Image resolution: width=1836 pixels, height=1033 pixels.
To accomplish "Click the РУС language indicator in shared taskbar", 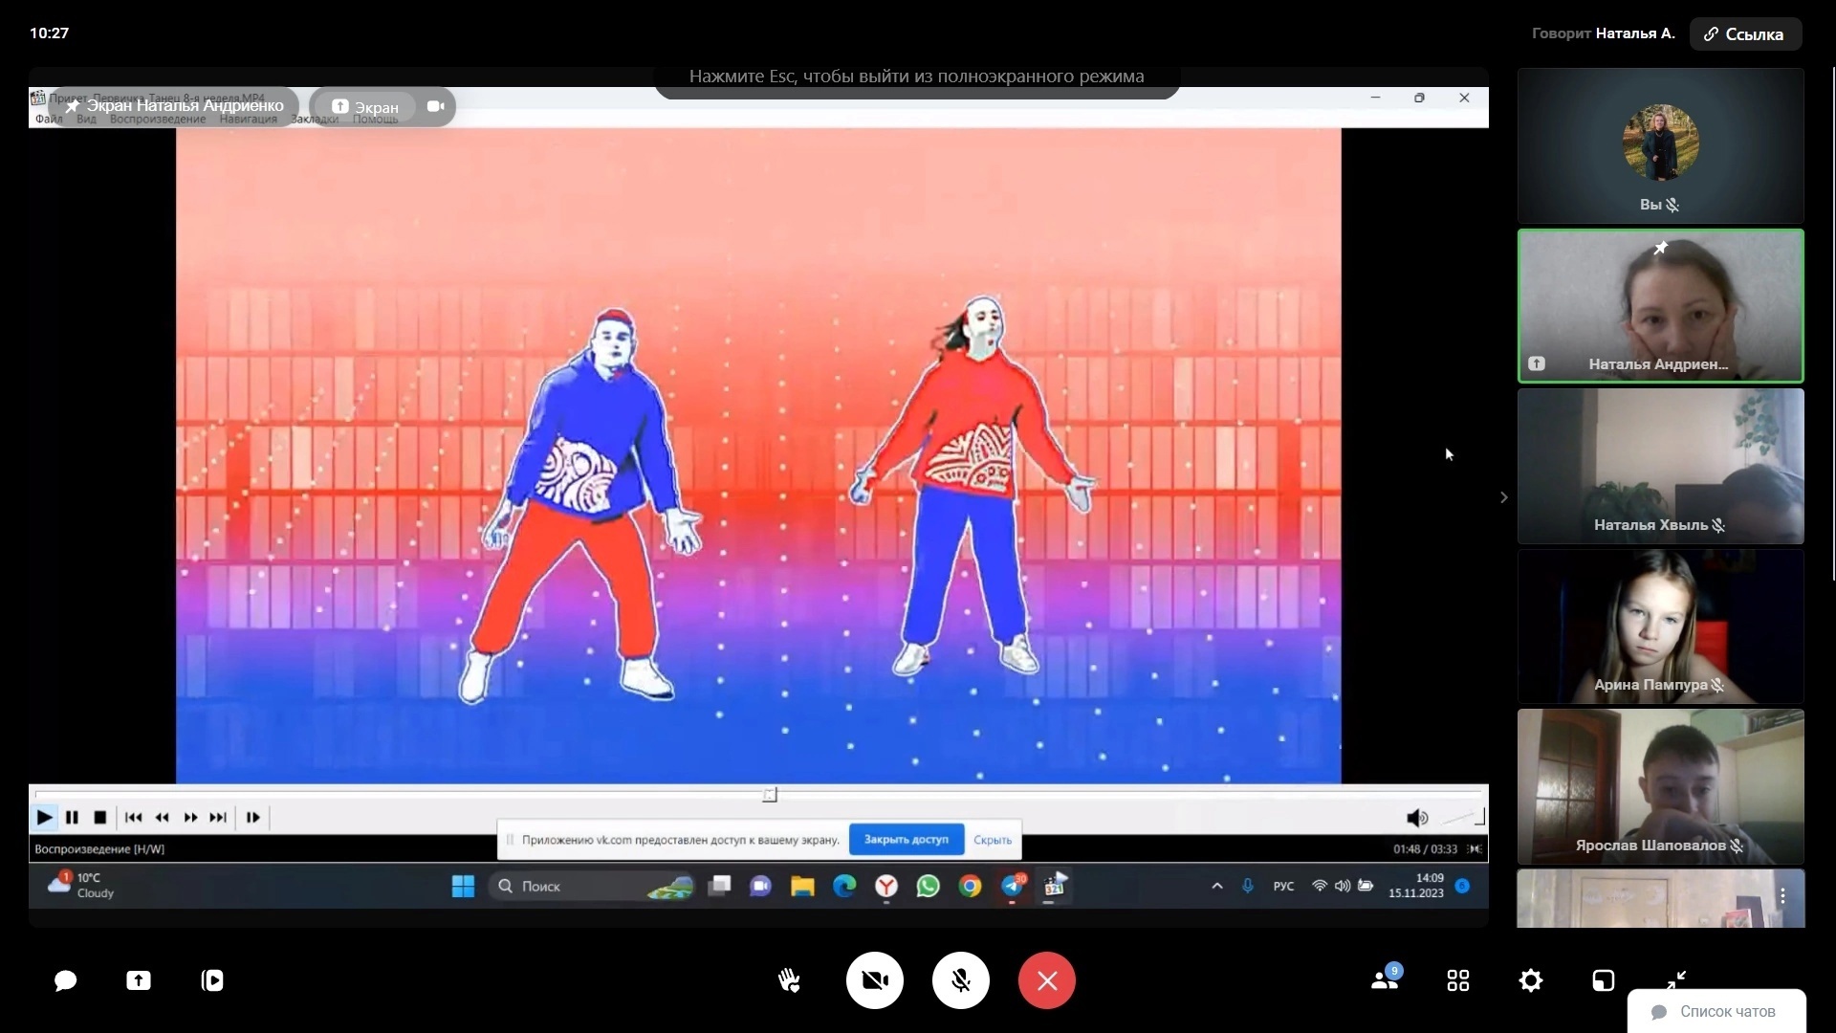I will point(1283,887).
